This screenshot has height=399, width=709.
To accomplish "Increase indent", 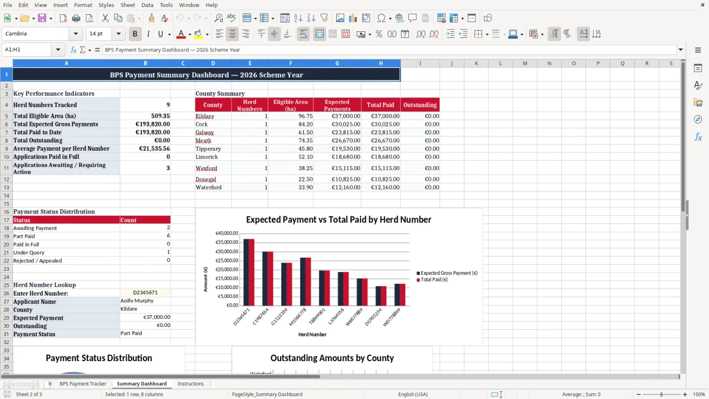I will click(450, 34).
